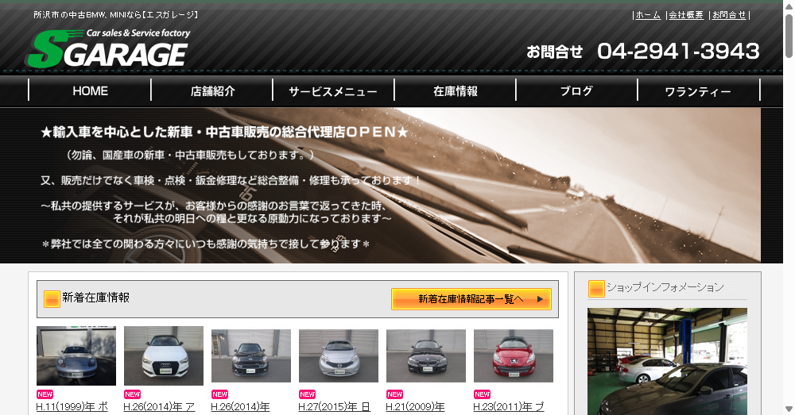Click the shop garage photo in sidebar
This screenshot has width=795, height=415.
[667, 361]
